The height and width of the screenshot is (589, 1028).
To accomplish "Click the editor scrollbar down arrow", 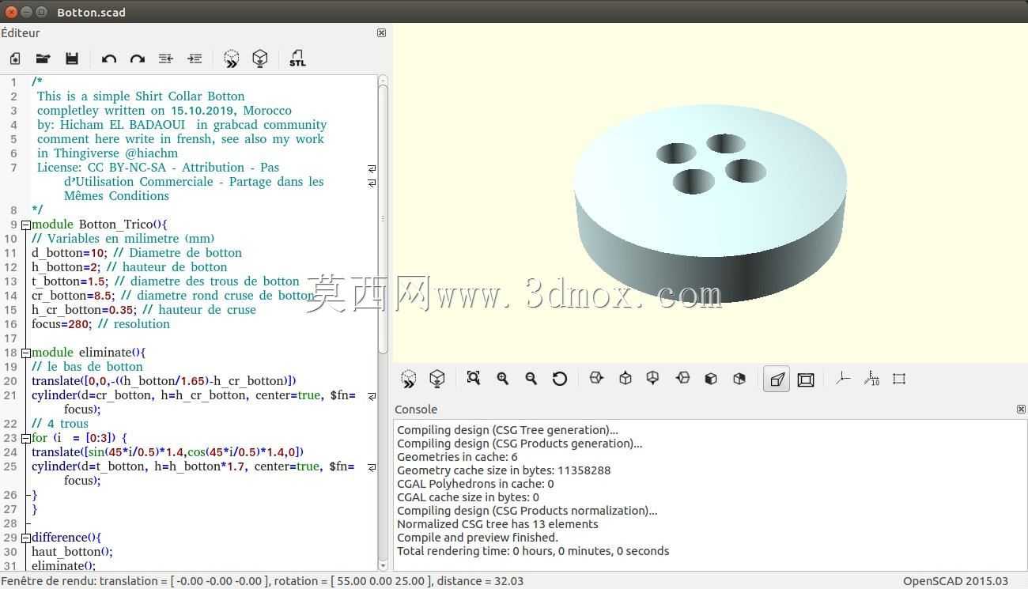I will click(x=384, y=566).
